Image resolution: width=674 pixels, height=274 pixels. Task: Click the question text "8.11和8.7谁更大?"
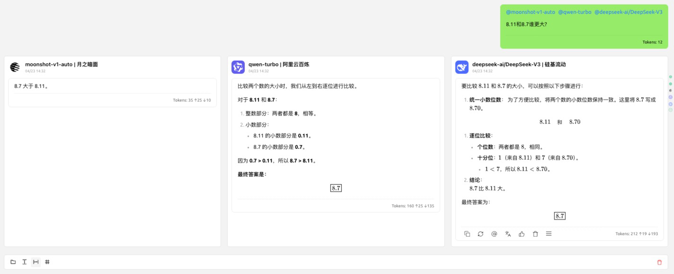coord(526,24)
